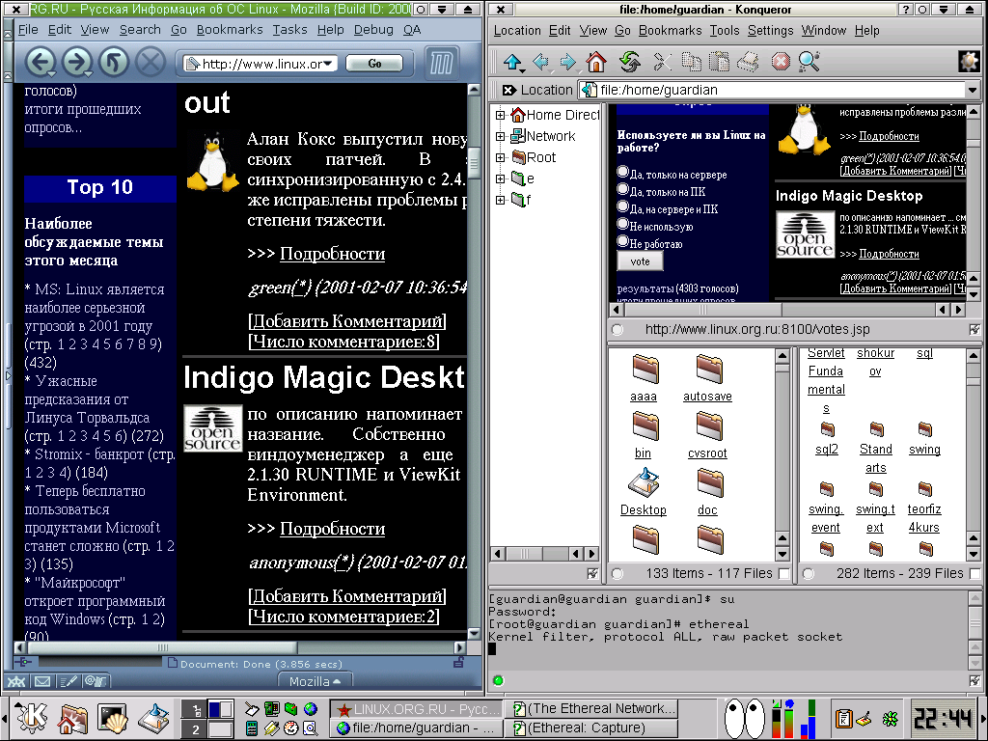Click Mozilla's Go button
Image resolution: width=988 pixels, height=741 pixels.
point(374,64)
